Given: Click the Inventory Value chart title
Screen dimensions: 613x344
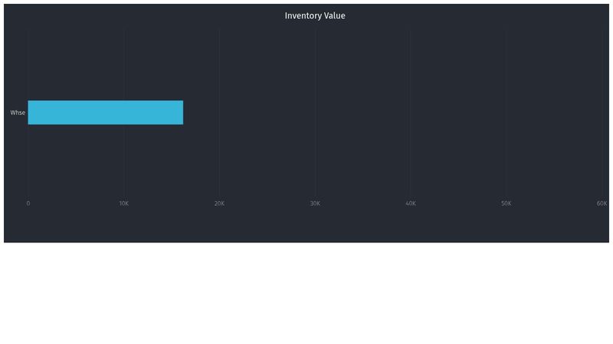Looking at the screenshot, I should (315, 16).
